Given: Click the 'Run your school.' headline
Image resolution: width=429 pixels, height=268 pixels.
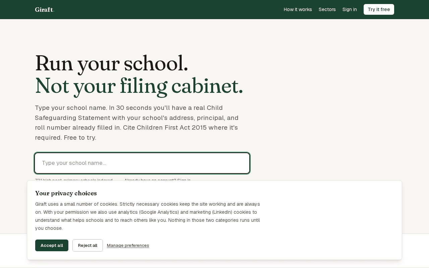Looking at the screenshot, I should 112,63.
